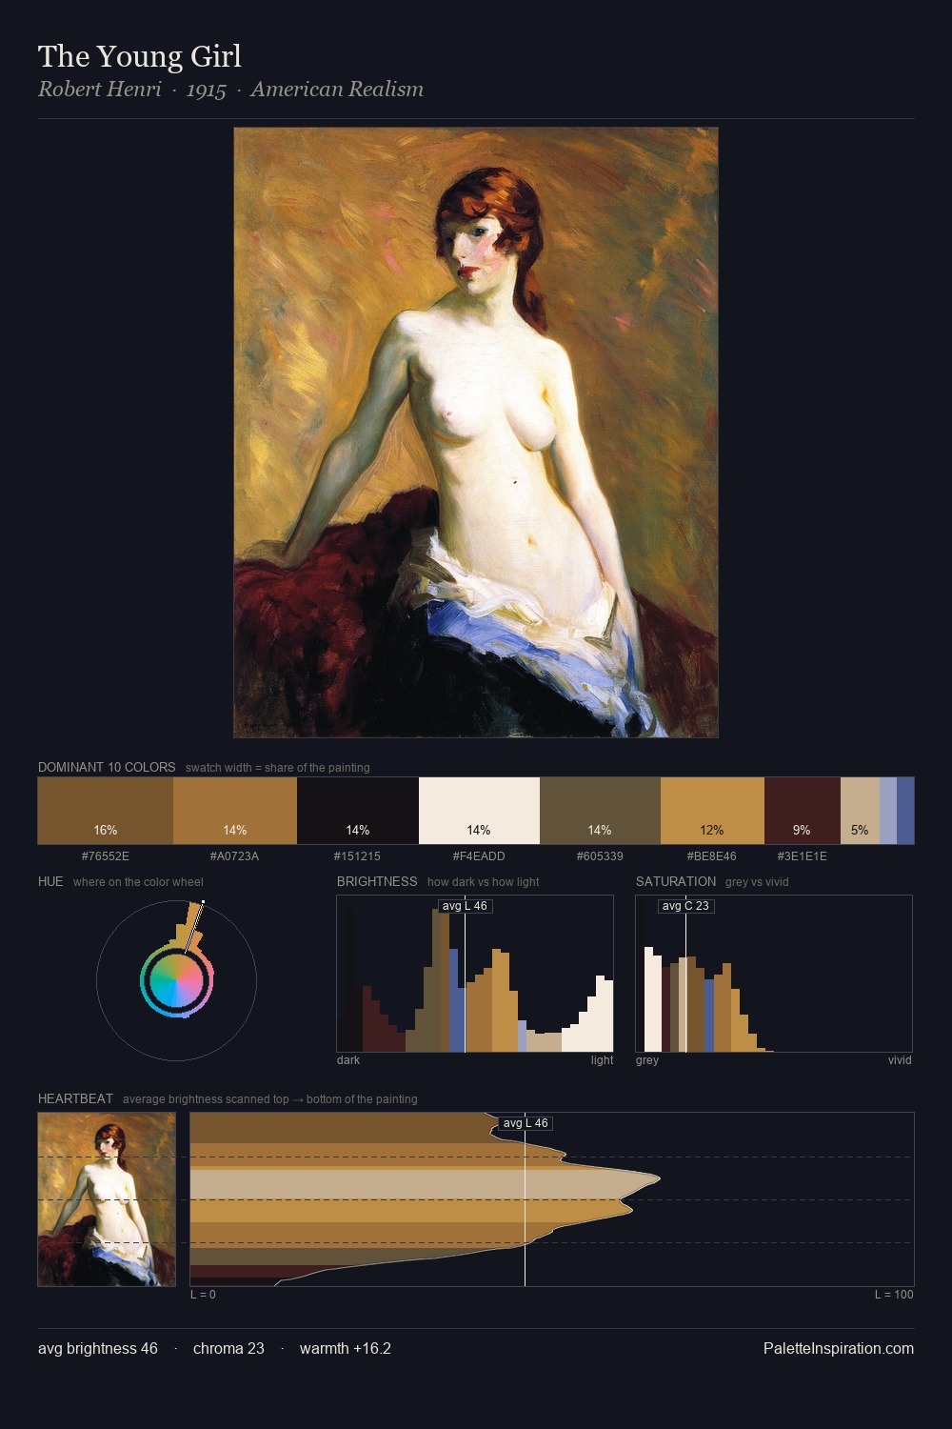Click 'avg brightness 46' in footer
Image resolution: width=952 pixels, height=1429 pixels.
(x=98, y=1349)
